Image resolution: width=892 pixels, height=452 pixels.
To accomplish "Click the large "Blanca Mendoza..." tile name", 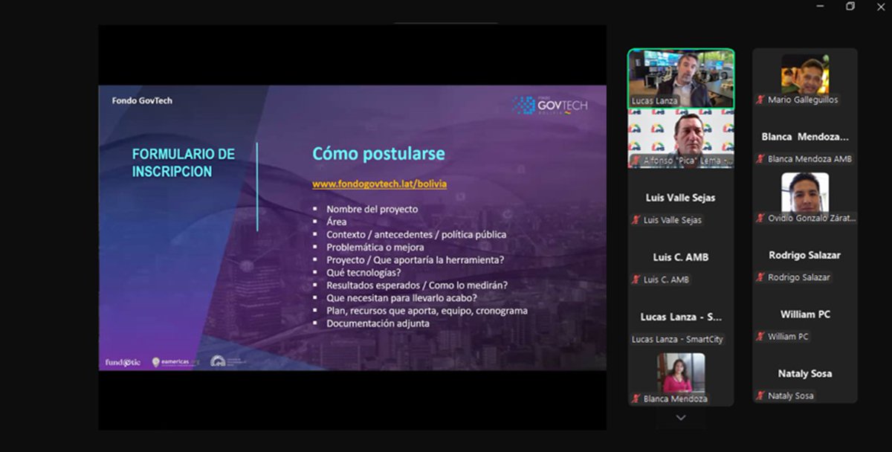I will click(805, 137).
